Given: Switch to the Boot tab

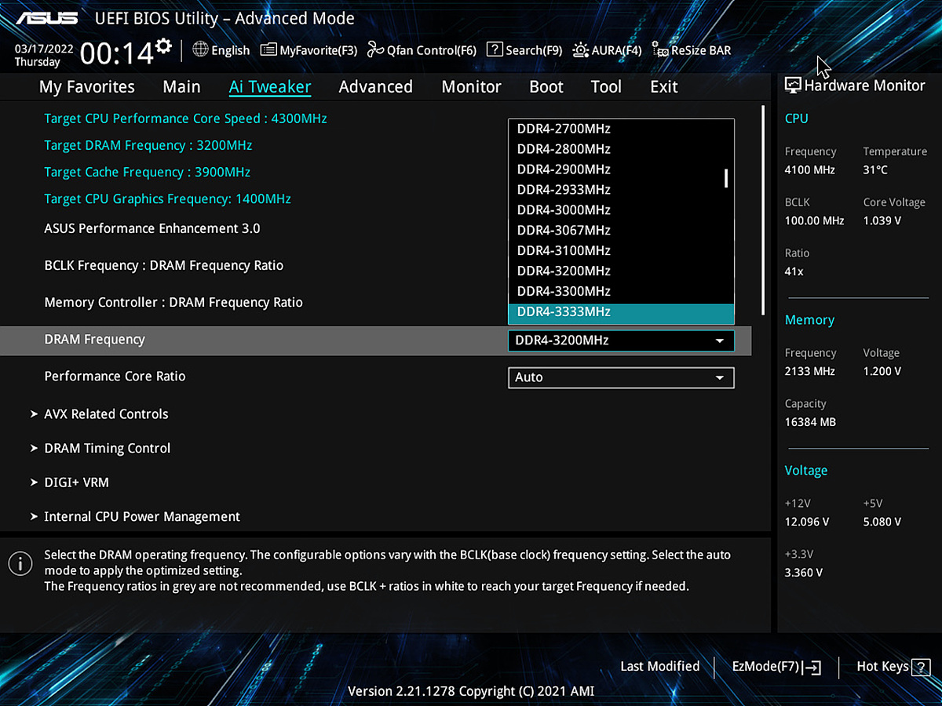Looking at the screenshot, I should coord(546,87).
